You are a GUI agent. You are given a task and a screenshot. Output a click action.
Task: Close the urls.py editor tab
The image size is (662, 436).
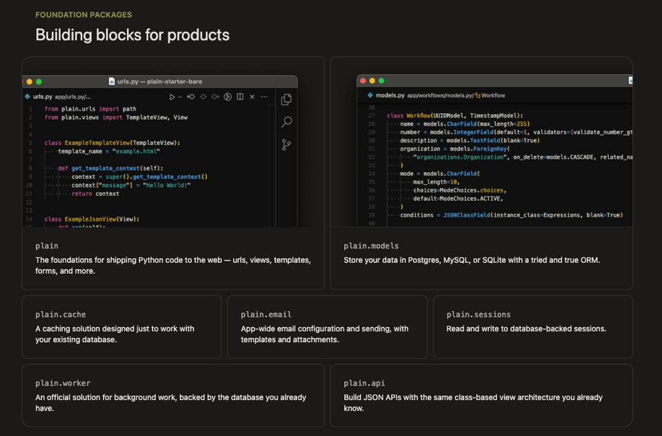tap(252, 97)
